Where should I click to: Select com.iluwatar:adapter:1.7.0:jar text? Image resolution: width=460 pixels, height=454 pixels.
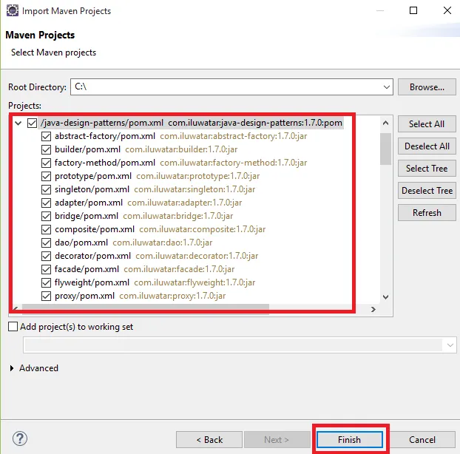click(x=185, y=203)
